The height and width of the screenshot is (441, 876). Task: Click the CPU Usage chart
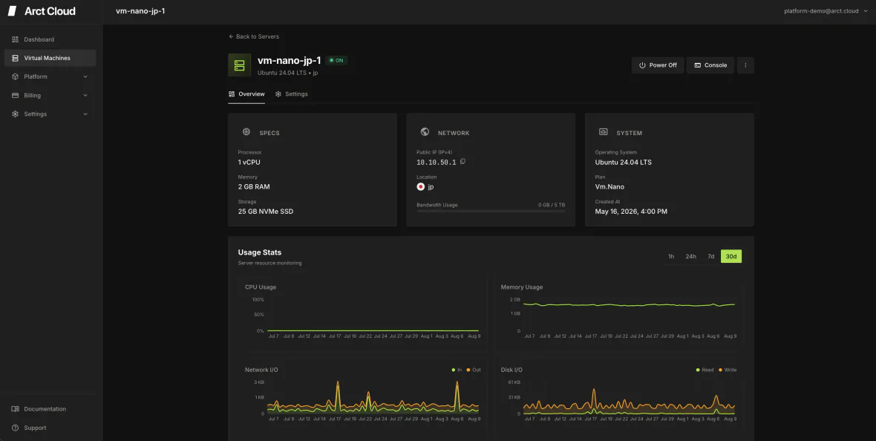pos(362,312)
